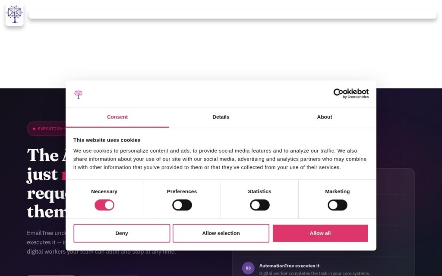Viewport: 442px width, 276px height.
Task: Switch to the Details tab
Action: coord(221,117)
